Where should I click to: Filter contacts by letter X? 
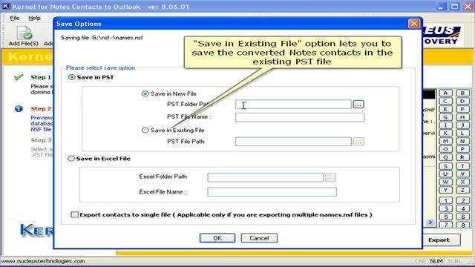pyautogui.click(x=462, y=182)
